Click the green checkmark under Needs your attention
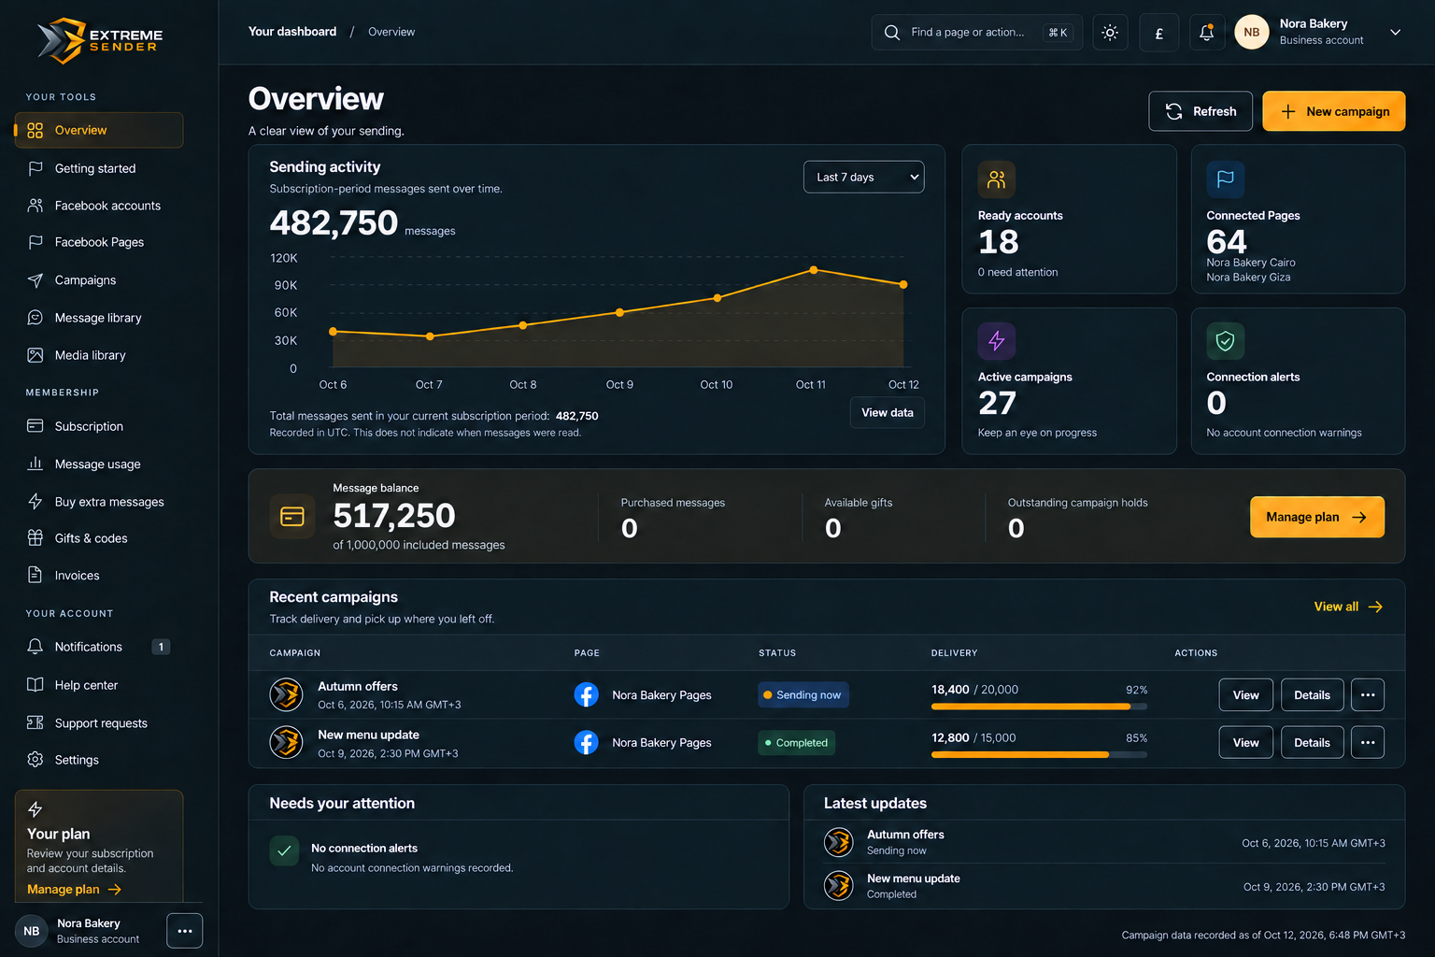This screenshot has width=1435, height=957. 284,850
